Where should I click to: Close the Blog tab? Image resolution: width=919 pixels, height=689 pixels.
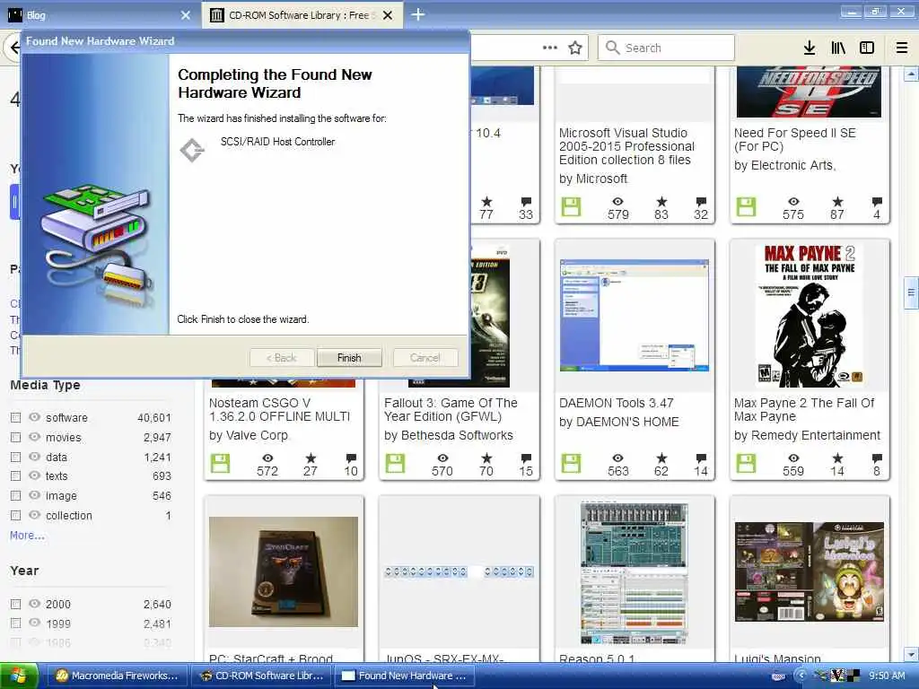pyautogui.click(x=186, y=15)
